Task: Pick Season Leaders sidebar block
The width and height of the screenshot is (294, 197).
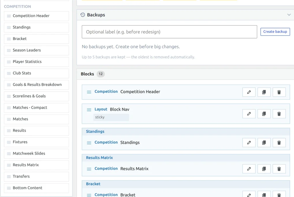Action: click(36, 50)
